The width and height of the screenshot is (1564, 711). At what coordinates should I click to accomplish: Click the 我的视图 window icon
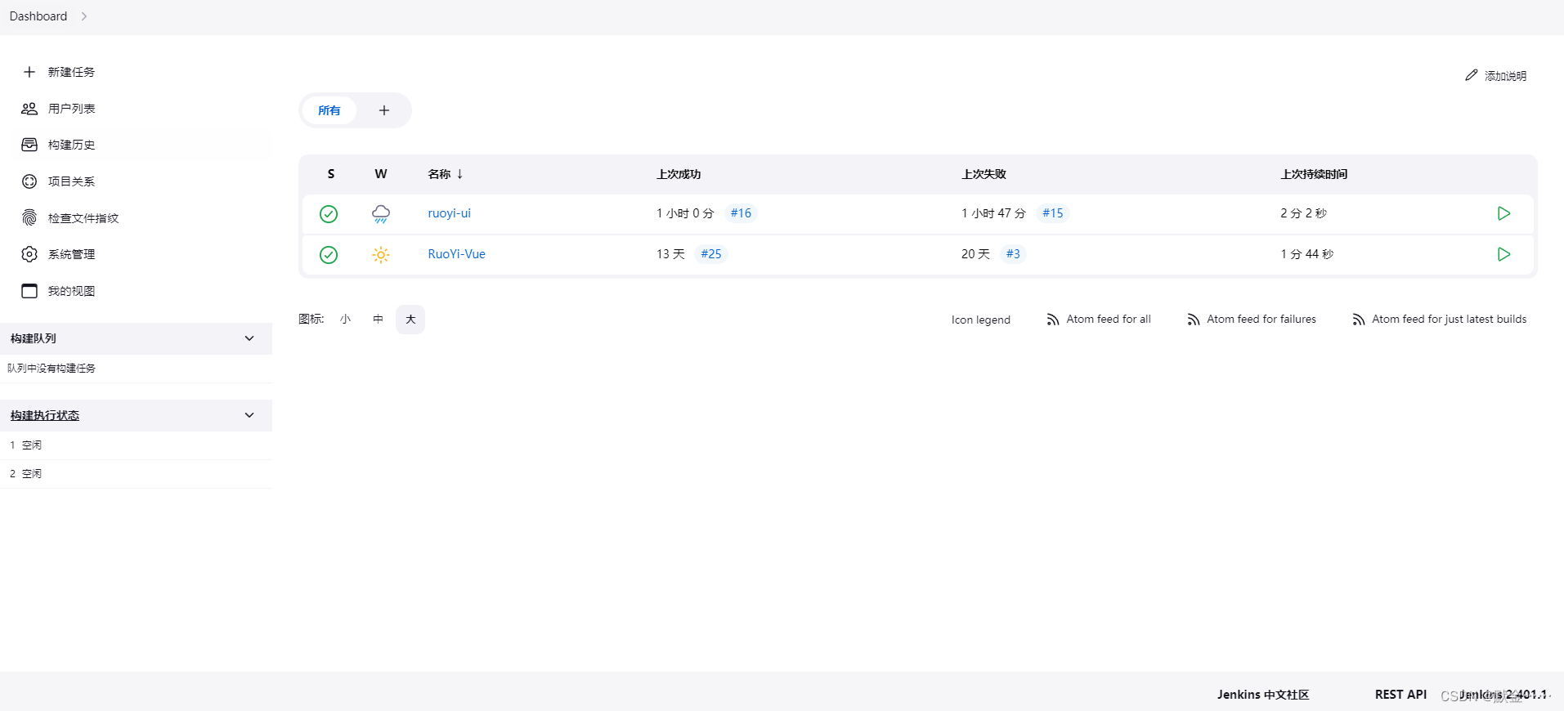(29, 291)
